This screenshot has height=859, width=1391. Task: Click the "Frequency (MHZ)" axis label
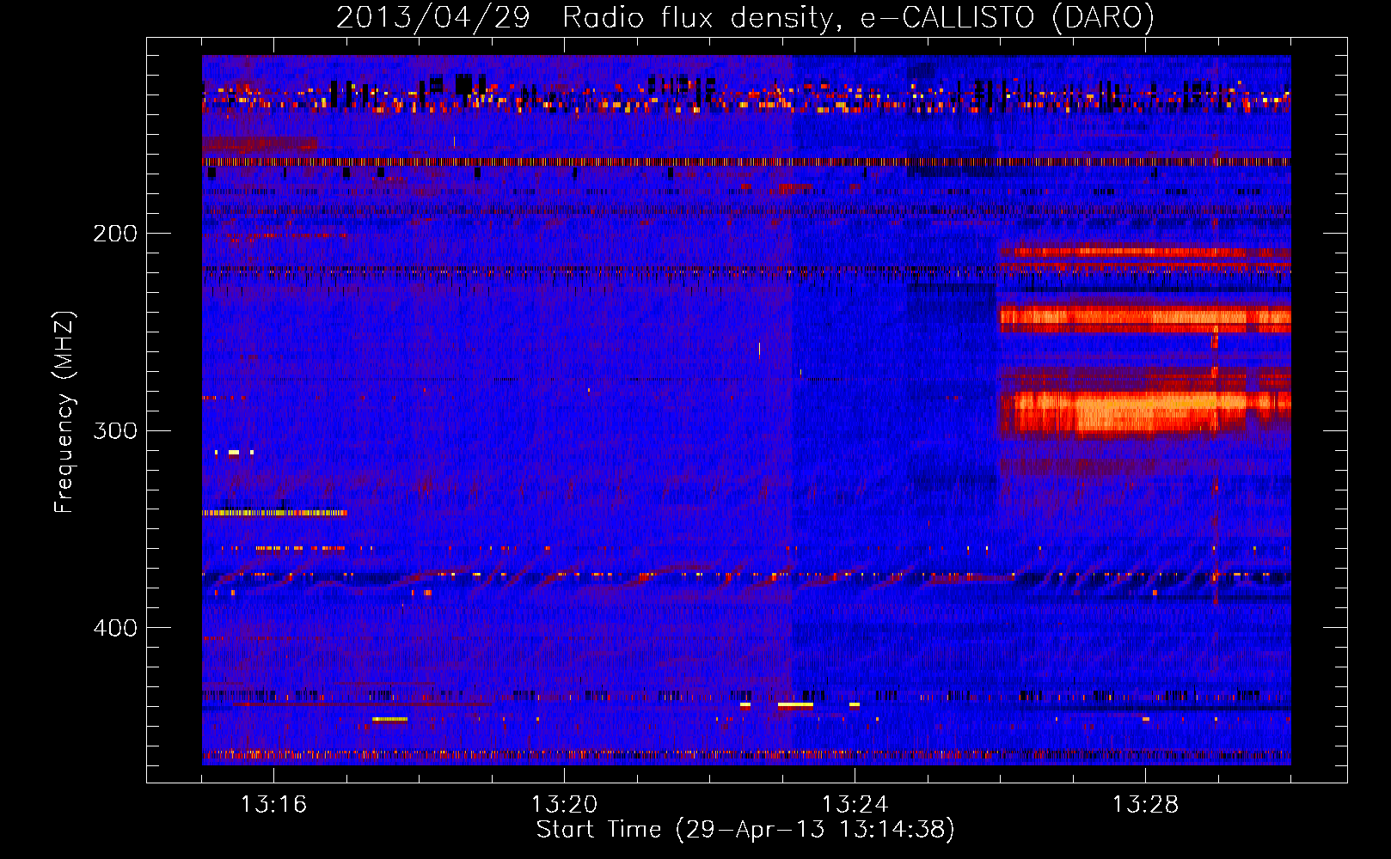[64, 412]
